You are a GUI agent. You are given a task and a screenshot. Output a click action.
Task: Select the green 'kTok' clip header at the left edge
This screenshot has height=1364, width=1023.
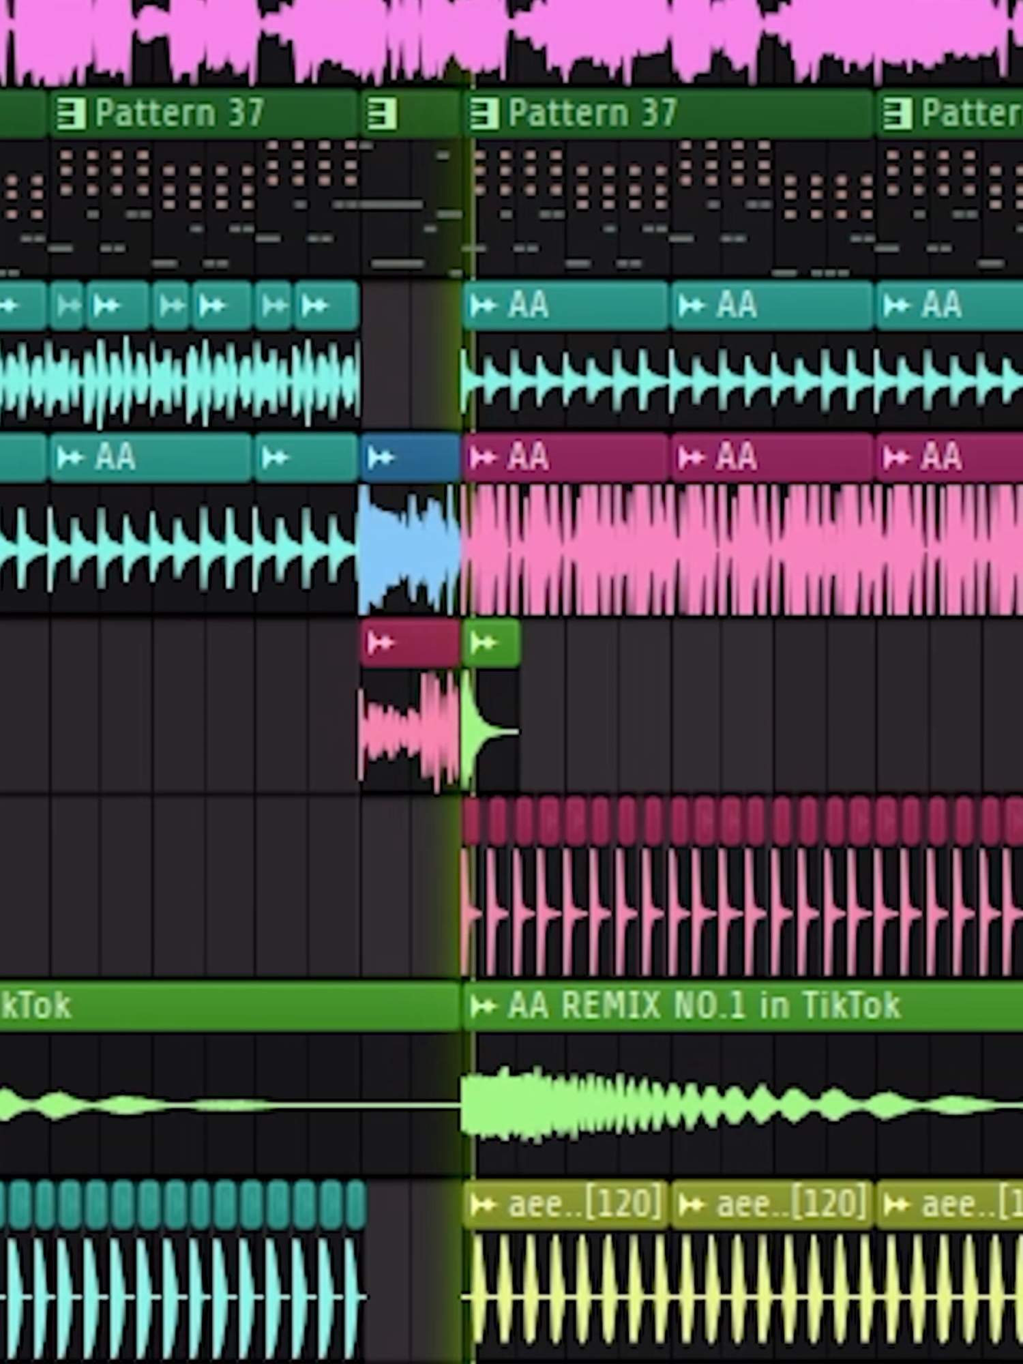click(x=230, y=1006)
